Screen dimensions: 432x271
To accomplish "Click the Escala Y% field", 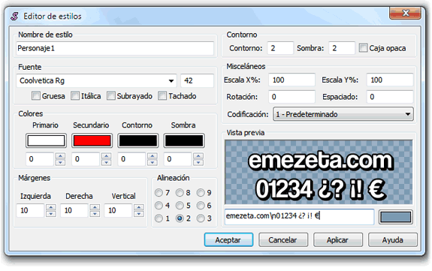I will (390, 80).
